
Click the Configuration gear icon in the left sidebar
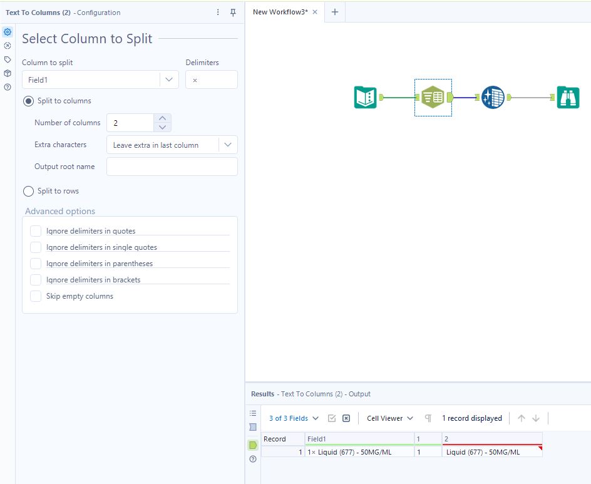8,32
